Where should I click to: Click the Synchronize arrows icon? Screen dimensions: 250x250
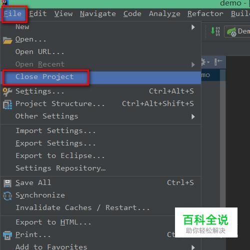click(x=7, y=196)
